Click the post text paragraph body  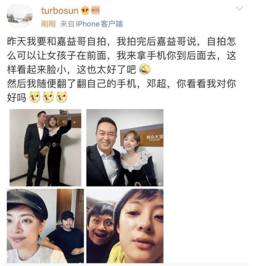121,69
